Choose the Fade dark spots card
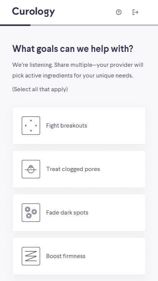Screen dimensions: 158x281 click(x=79, y=213)
